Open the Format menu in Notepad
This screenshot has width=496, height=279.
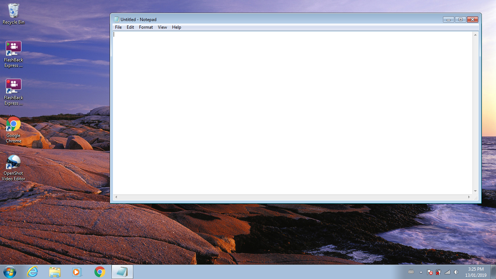click(x=146, y=27)
